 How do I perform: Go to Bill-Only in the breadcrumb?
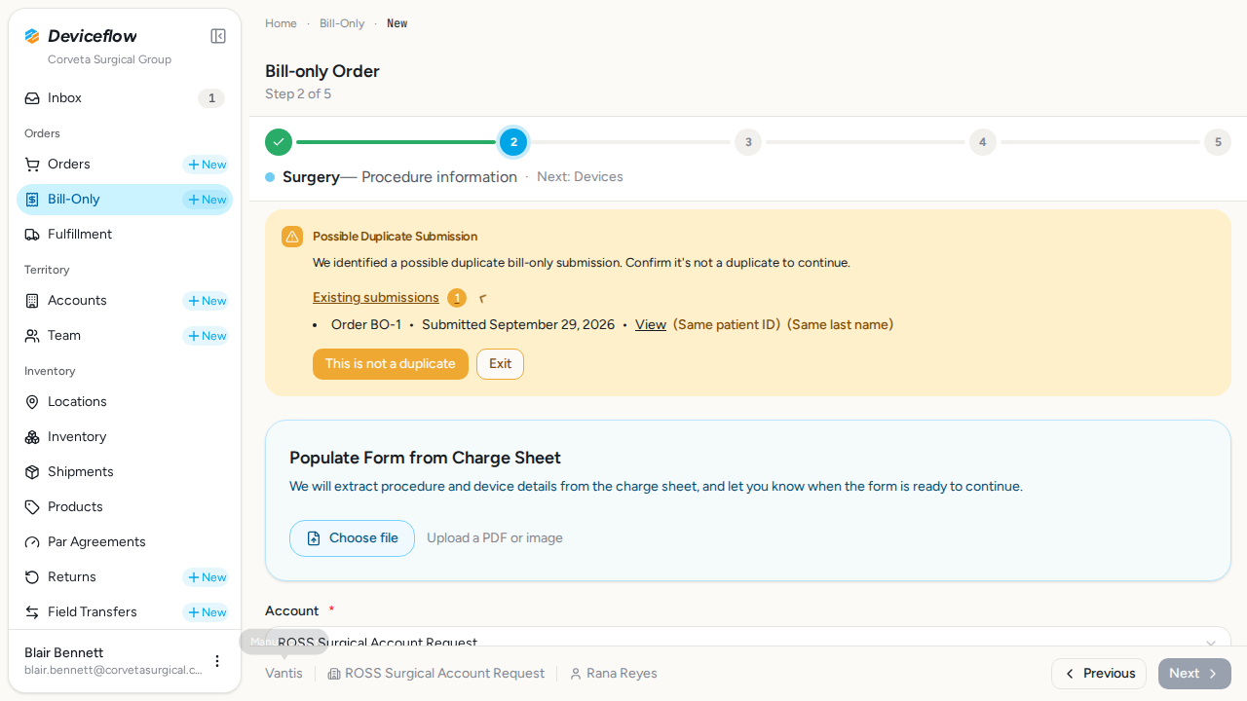coord(342,23)
